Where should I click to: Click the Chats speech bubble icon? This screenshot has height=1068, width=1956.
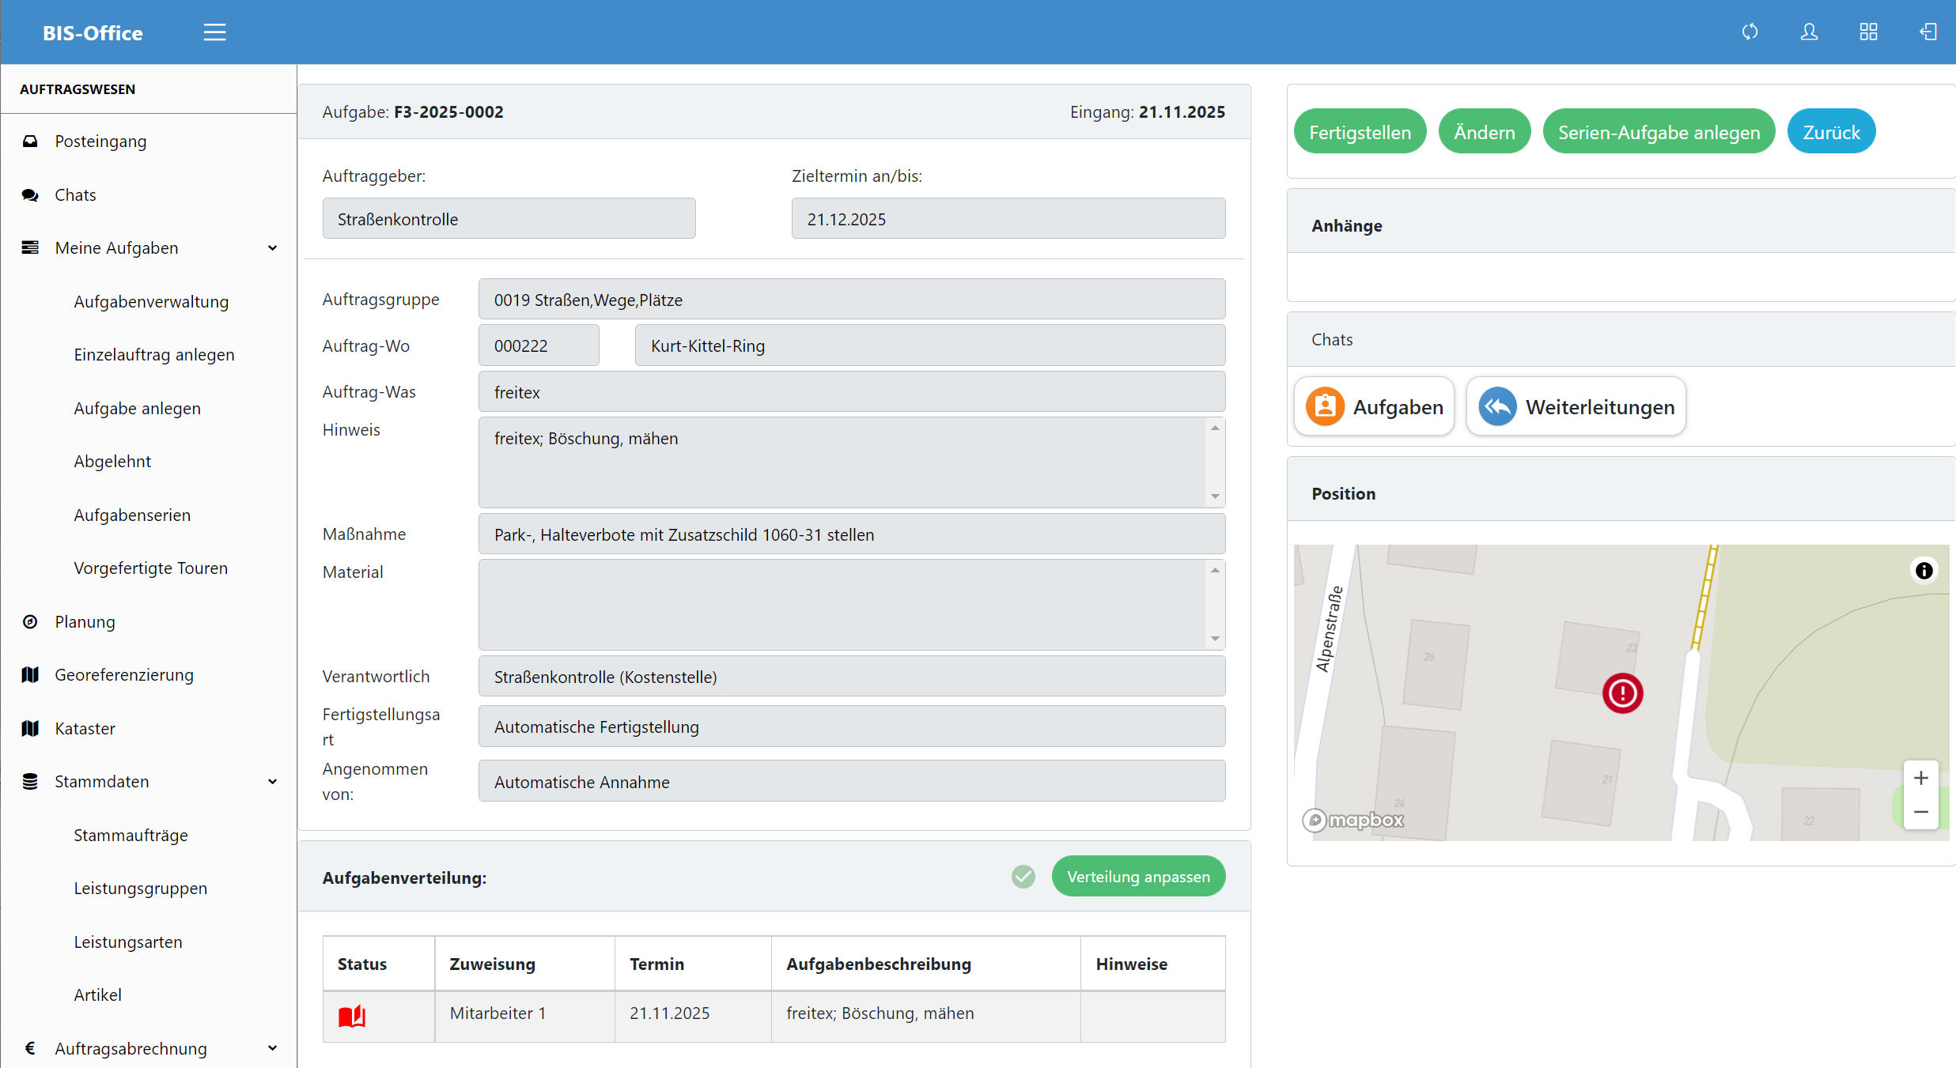pos(30,195)
